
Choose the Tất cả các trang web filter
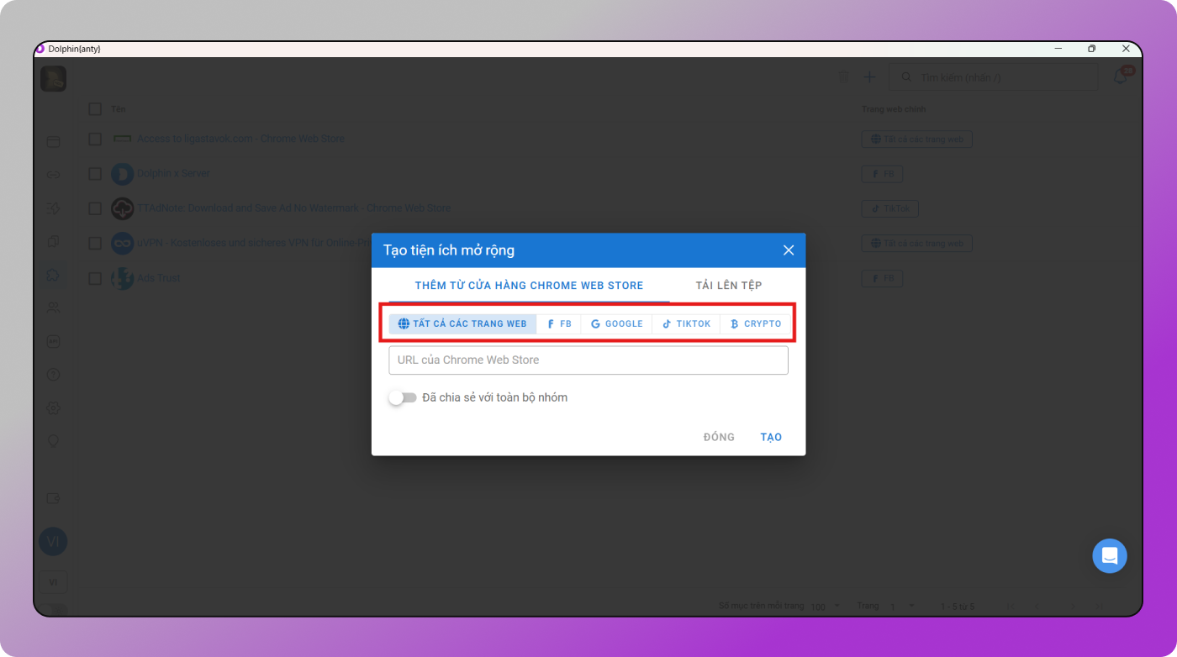click(462, 323)
